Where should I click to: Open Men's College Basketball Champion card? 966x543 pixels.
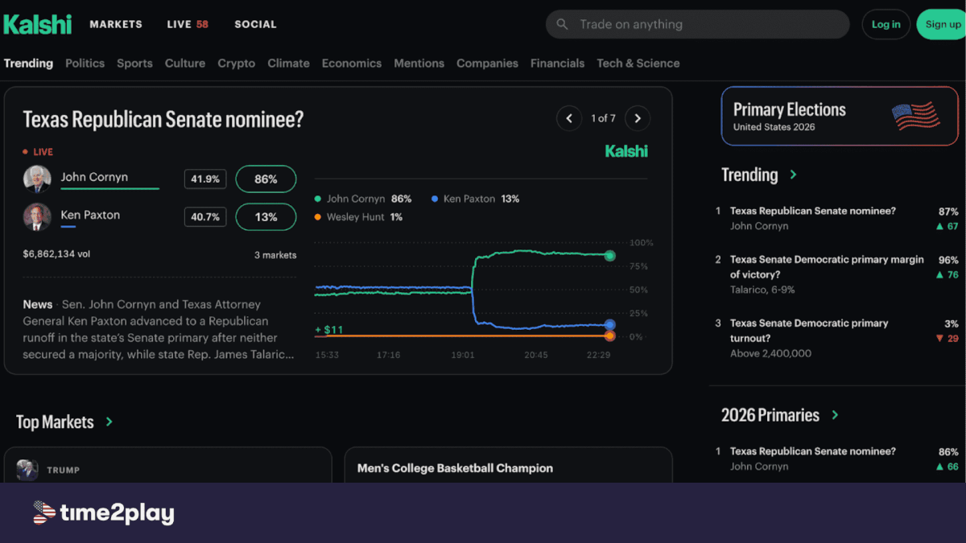click(x=508, y=465)
